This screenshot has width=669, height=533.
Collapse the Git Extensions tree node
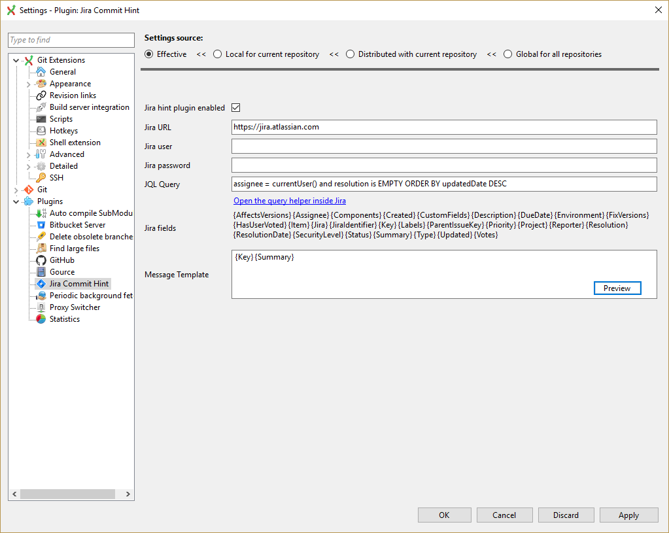[x=16, y=60]
